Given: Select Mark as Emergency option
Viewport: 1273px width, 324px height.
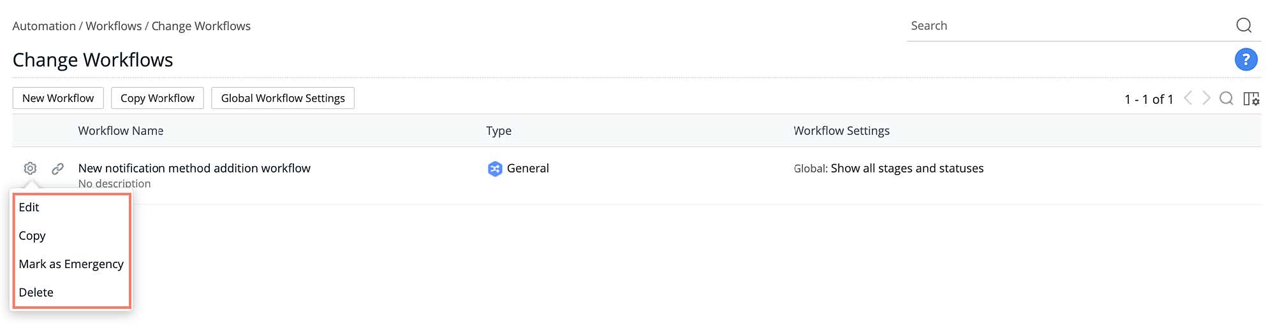Looking at the screenshot, I should pyautogui.click(x=71, y=264).
